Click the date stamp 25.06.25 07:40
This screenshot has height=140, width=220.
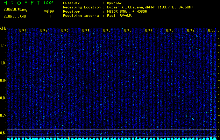point(15,16)
